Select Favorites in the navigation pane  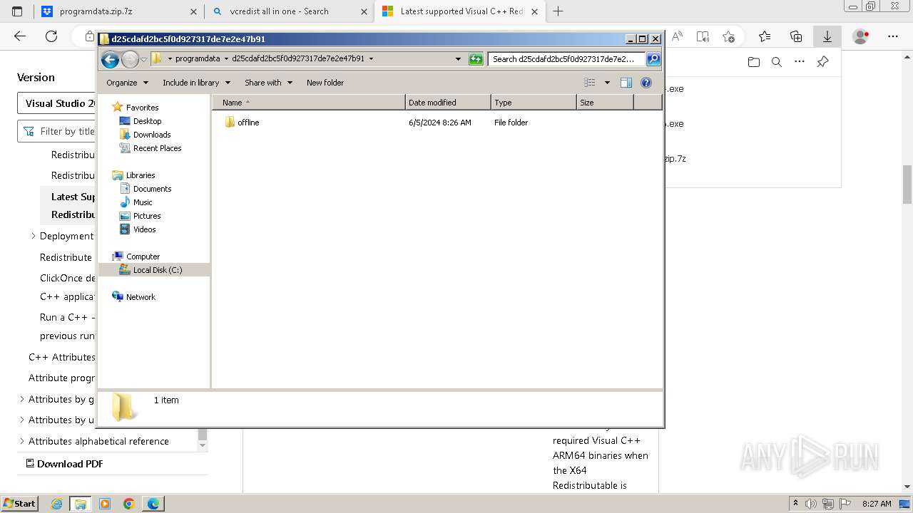pyautogui.click(x=142, y=108)
